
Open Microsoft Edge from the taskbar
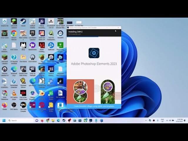tap(58, 120)
